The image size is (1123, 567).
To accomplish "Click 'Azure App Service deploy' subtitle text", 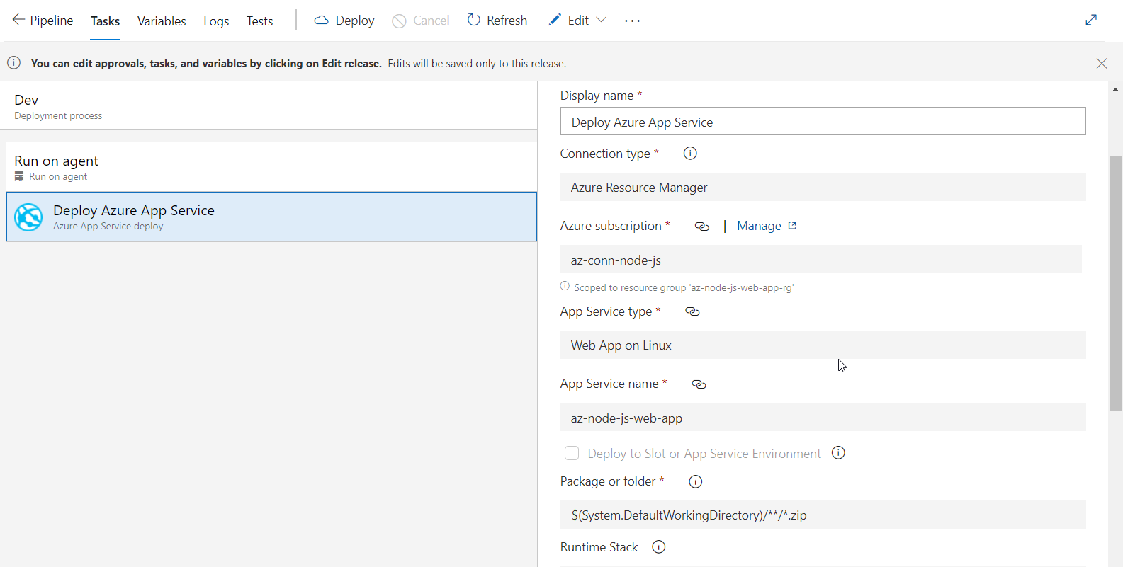I will tap(108, 227).
